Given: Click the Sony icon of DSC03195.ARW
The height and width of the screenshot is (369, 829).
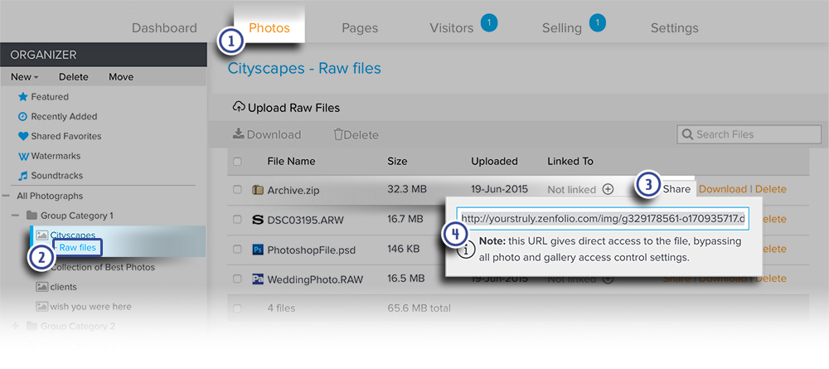Looking at the screenshot, I should tap(258, 220).
